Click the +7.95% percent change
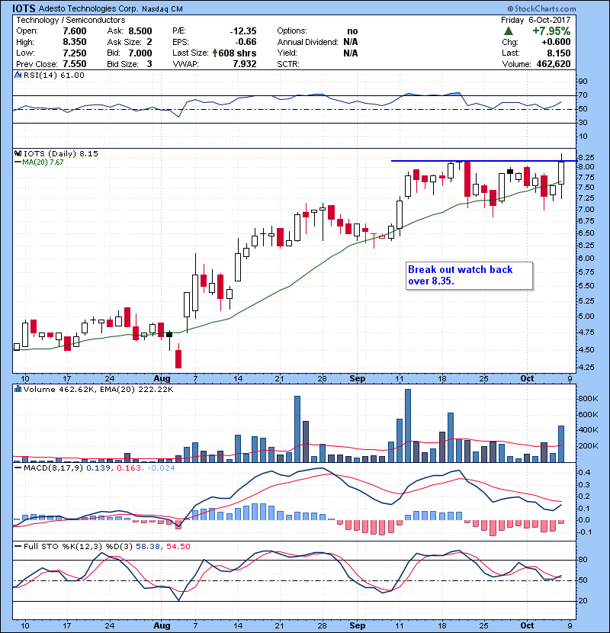Screen dimensions: 610x633 (551, 31)
